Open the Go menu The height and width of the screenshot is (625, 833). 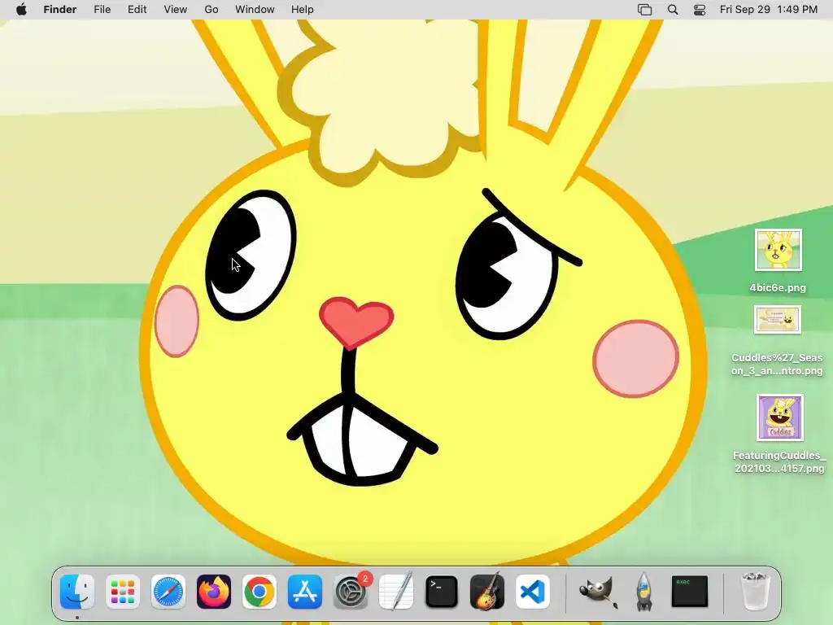(x=212, y=10)
